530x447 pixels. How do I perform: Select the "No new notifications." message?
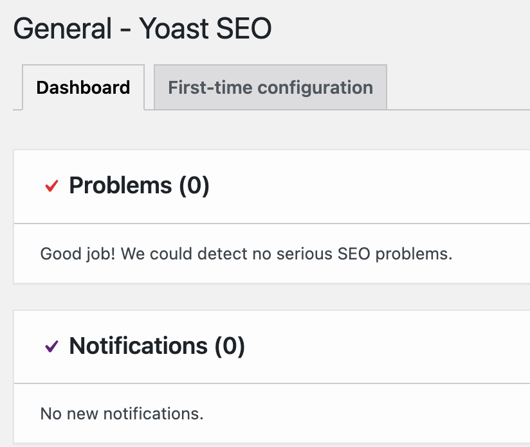pyautogui.click(x=122, y=414)
